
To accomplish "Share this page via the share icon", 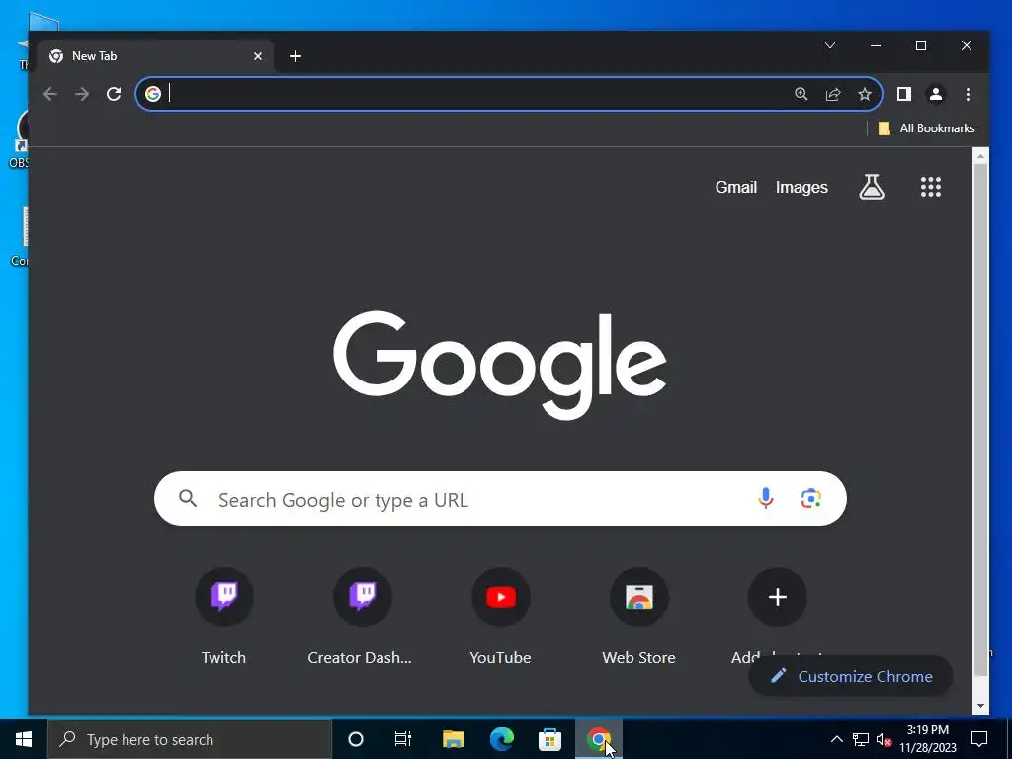I will (x=833, y=94).
